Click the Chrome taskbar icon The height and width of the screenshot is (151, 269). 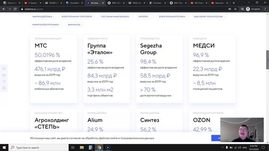99,147
